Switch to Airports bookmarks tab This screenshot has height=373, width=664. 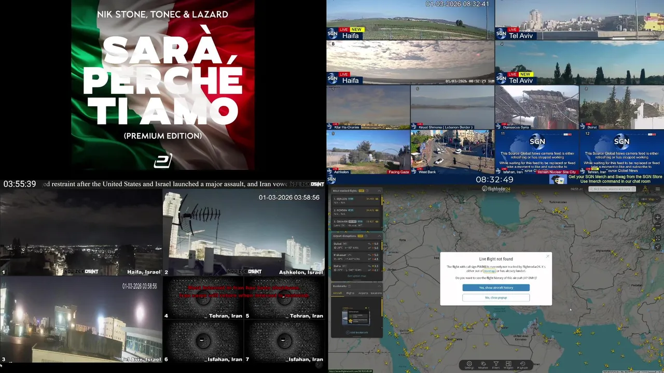coord(363,293)
